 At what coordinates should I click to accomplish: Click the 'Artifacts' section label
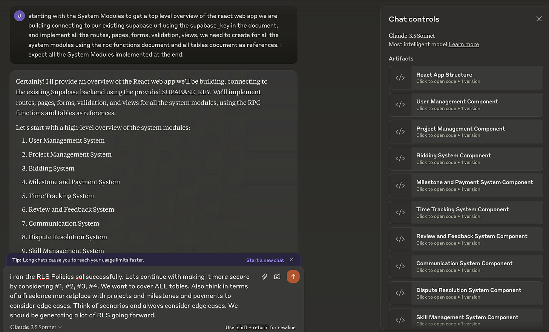[x=401, y=58]
